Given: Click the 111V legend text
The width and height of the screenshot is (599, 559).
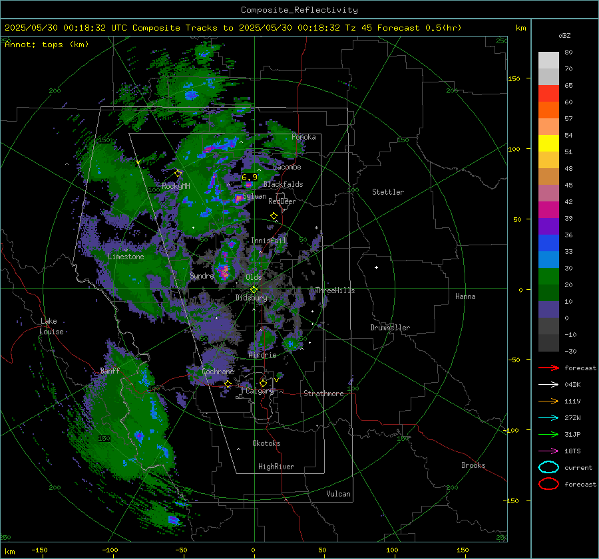Looking at the screenshot, I should click(572, 401).
